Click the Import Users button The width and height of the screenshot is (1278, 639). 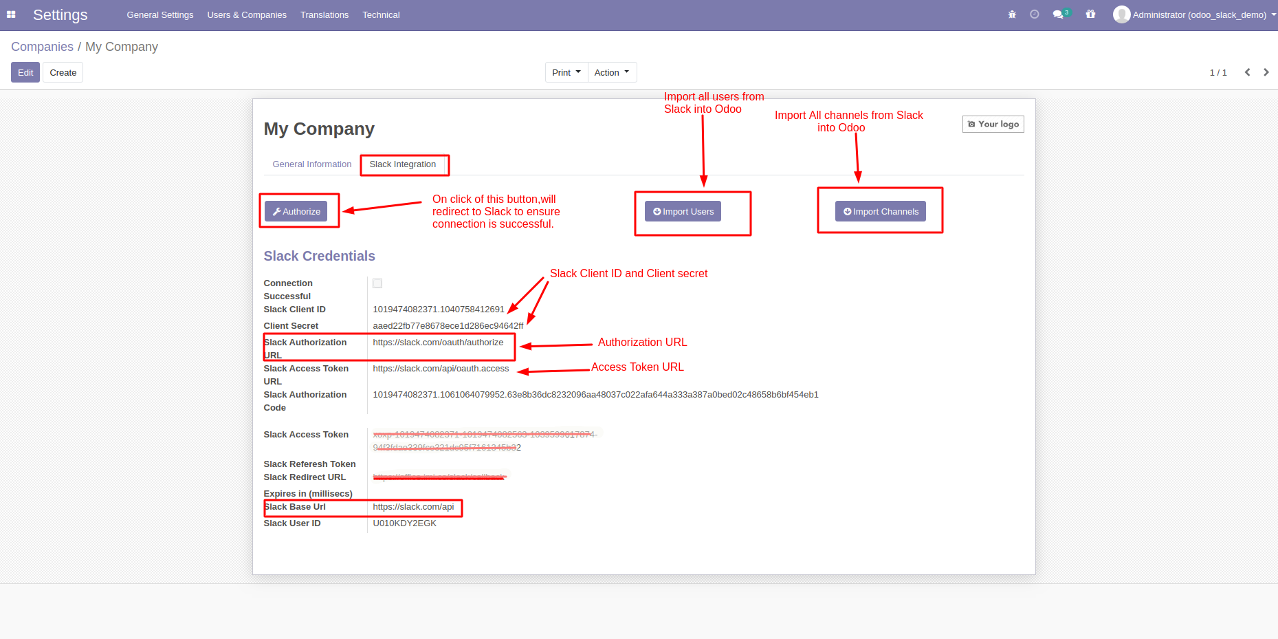(683, 211)
